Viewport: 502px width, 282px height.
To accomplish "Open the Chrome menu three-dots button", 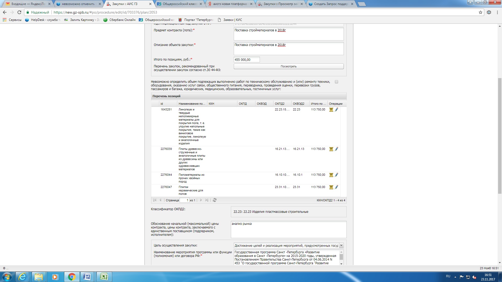I will [x=497, y=12].
